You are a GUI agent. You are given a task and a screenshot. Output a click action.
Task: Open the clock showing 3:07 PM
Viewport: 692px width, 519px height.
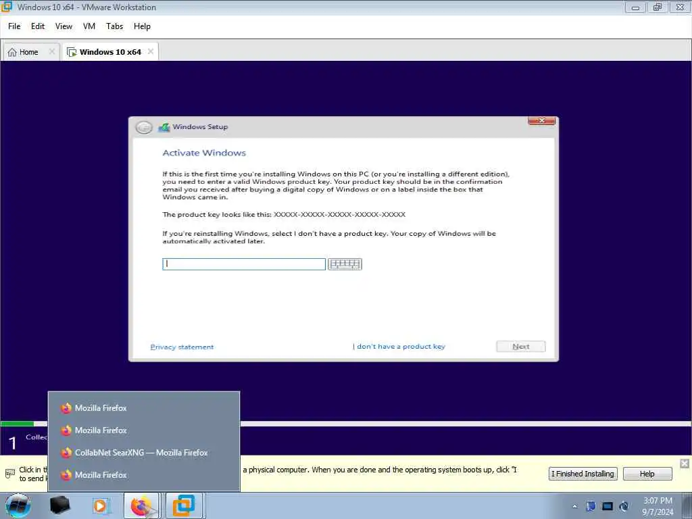tap(658, 506)
